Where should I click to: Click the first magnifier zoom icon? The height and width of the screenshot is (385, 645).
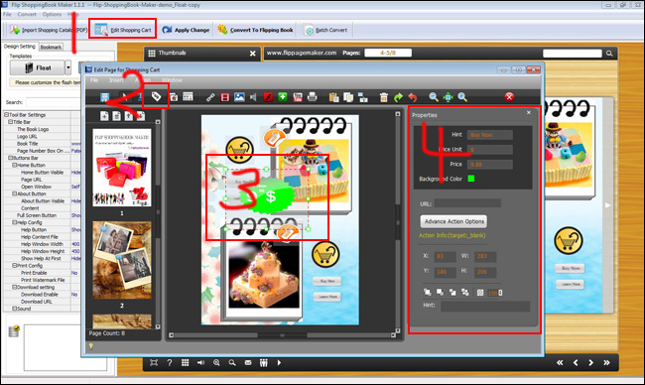point(434,97)
